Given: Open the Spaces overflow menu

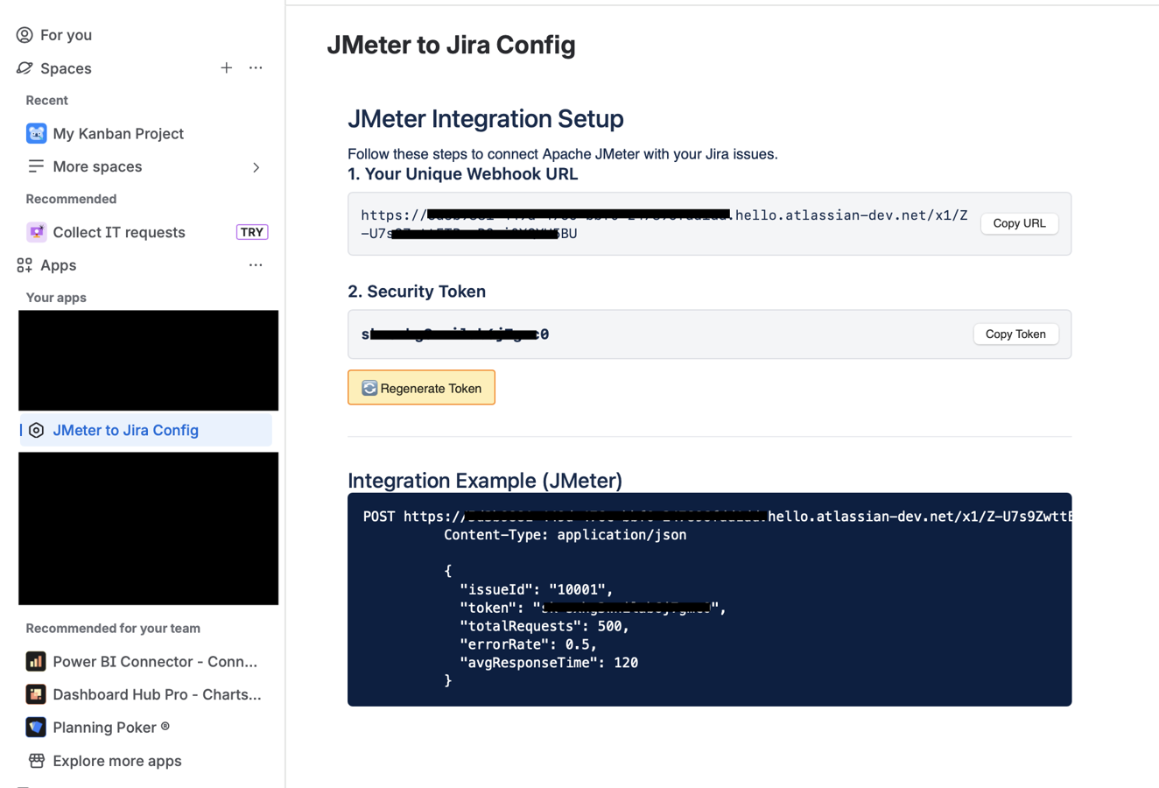Looking at the screenshot, I should tap(255, 67).
